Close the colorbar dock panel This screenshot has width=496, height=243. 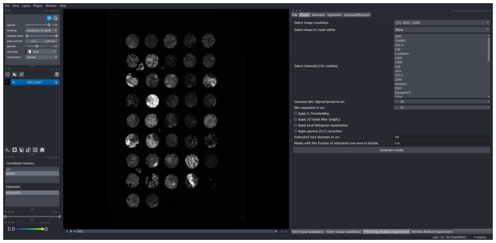(x=6, y=223)
